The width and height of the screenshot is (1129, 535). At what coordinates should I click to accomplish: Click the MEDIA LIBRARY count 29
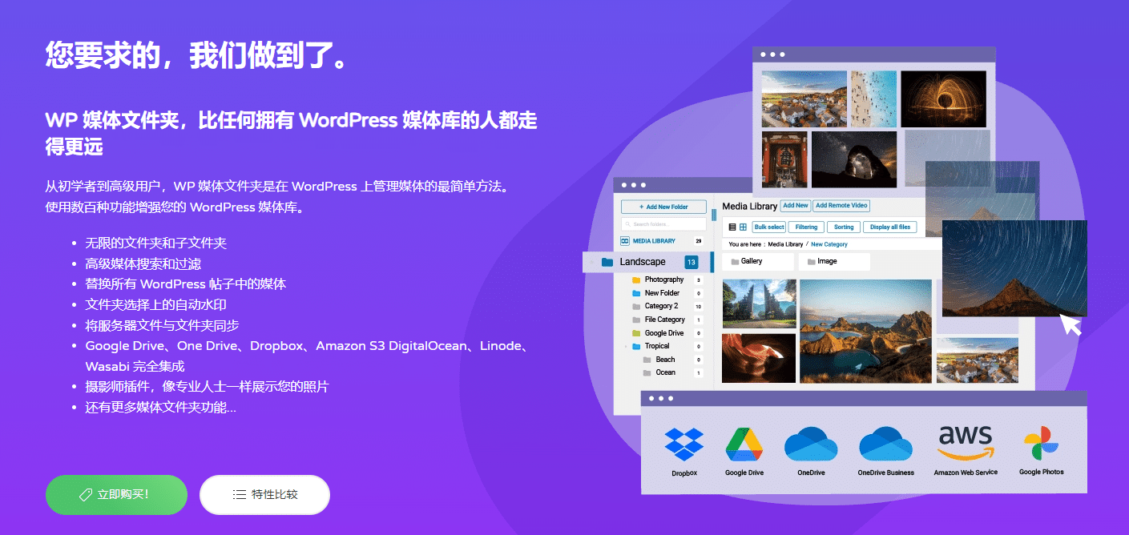(699, 241)
